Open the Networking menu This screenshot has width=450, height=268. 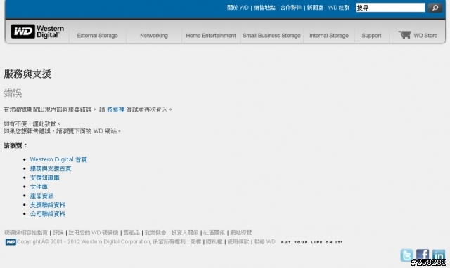point(154,36)
